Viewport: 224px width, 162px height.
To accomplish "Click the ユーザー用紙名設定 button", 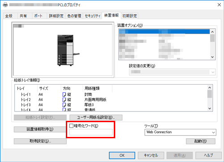I will point(96,118).
